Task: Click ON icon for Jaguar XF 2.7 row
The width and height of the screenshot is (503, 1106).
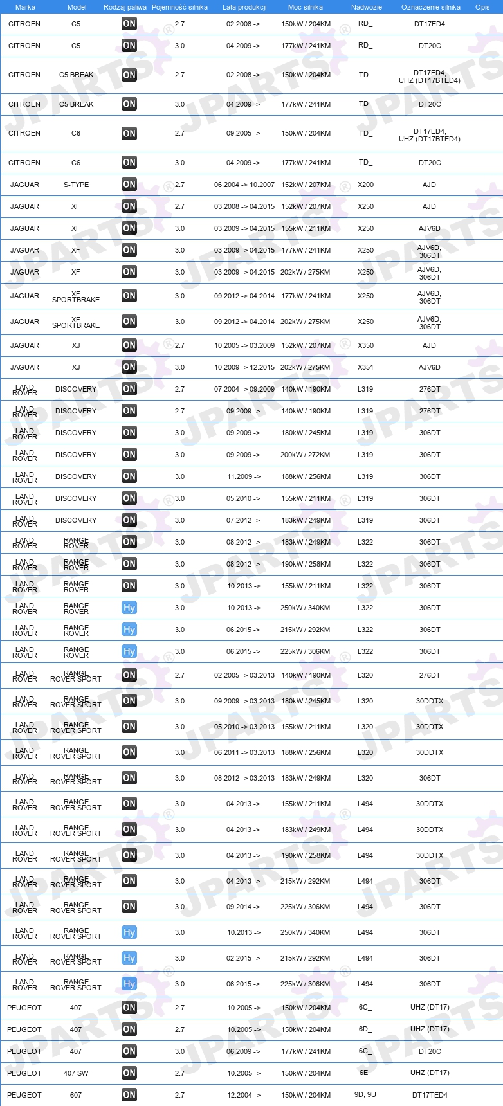Action: click(129, 206)
